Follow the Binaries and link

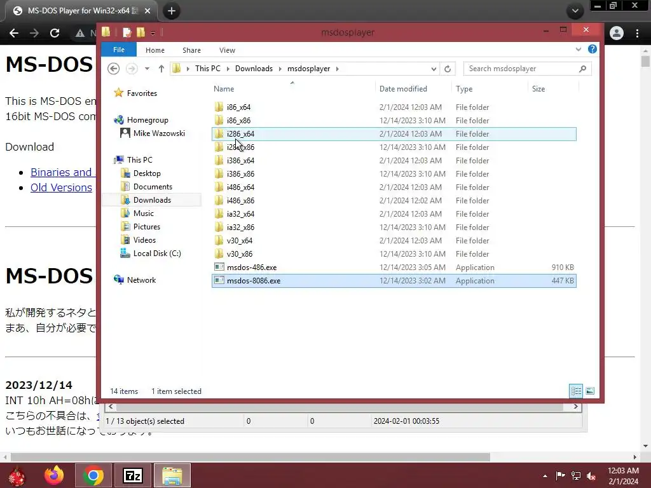pyautogui.click(x=61, y=172)
